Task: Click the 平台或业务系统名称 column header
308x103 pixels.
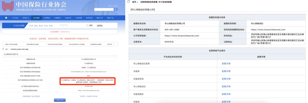Action: tap(173, 57)
